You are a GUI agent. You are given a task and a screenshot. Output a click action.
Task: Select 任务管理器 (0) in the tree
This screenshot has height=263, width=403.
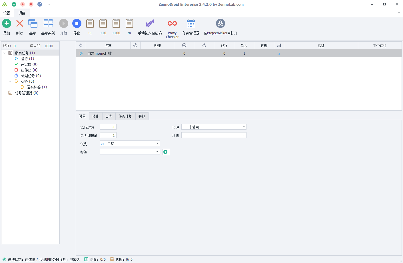(x=27, y=93)
